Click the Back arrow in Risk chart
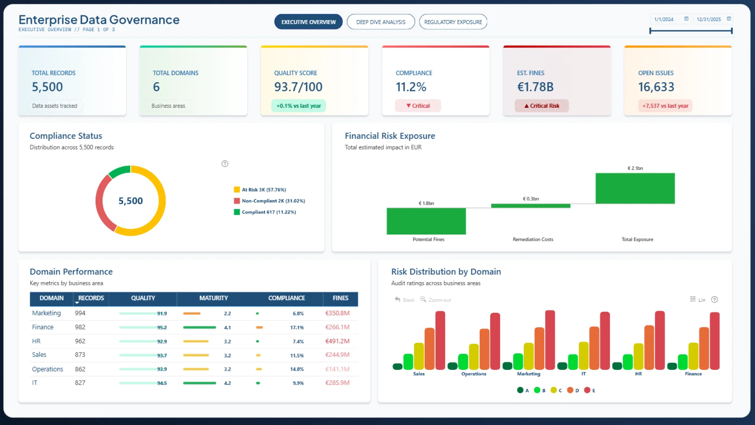This screenshot has width=755, height=425. tap(398, 299)
